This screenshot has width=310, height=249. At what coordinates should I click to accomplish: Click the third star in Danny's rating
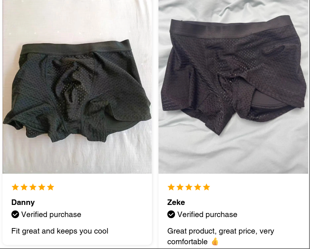(33, 187)
